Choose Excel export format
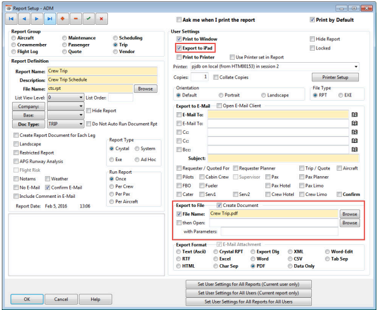Viewport: 377px width, 310px height. [216, 259]
